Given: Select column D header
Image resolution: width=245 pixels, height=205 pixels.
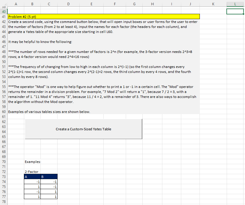Looking at the screenshot, I should coord(68,4).
